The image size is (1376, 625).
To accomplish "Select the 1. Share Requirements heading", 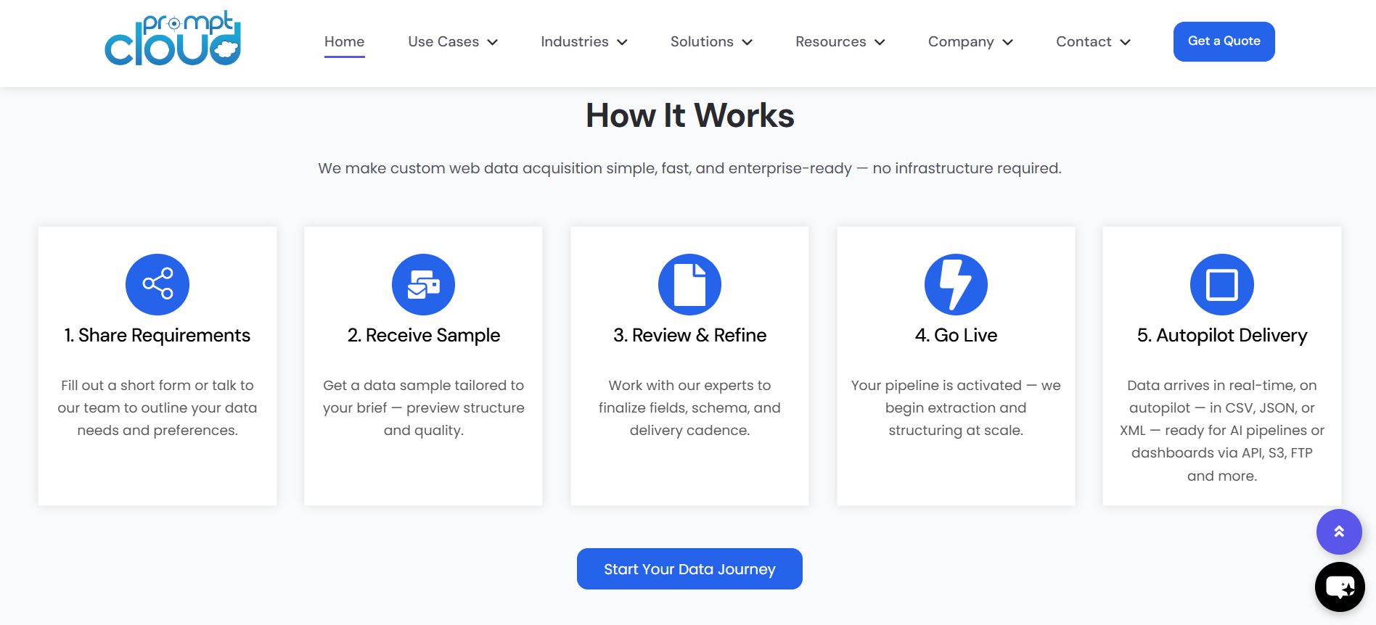I will point(157,335).
